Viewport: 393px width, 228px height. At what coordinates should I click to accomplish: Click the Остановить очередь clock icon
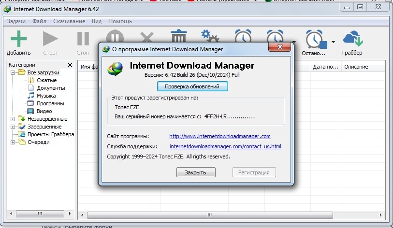click(316, 39)
